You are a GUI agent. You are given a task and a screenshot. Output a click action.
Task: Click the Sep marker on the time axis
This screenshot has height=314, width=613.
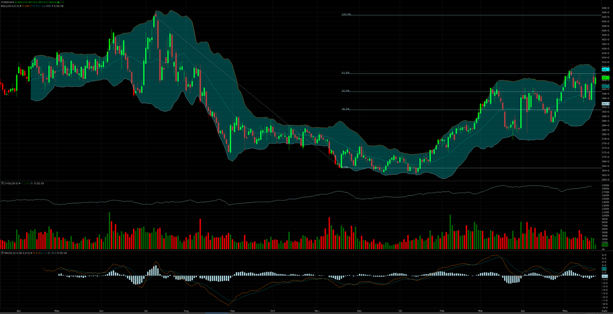point(232,310)
